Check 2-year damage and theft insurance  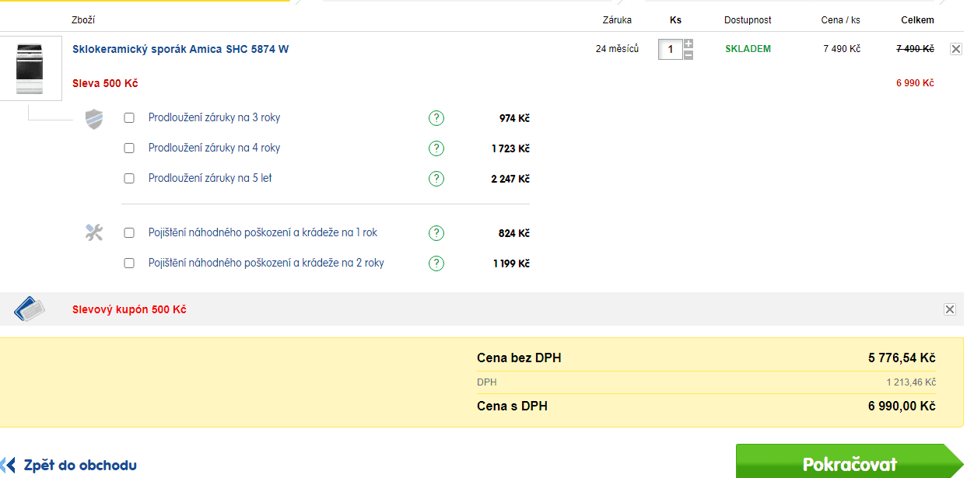(x=129, y=263)
